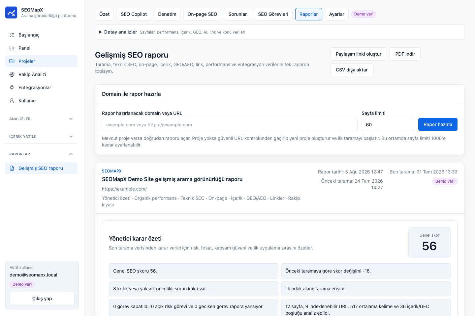Image resolution: width=475 pixels, height=316 pixels.
Task: Click the Entegrasyonlar plug icon
Action: point(12,88)
